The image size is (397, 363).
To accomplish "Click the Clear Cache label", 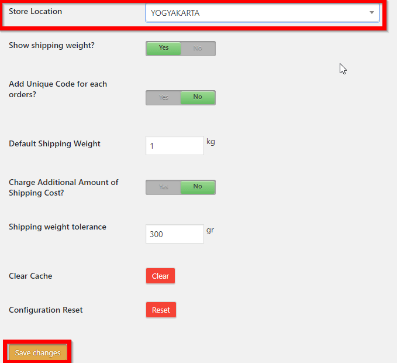I will click(30, 276).
